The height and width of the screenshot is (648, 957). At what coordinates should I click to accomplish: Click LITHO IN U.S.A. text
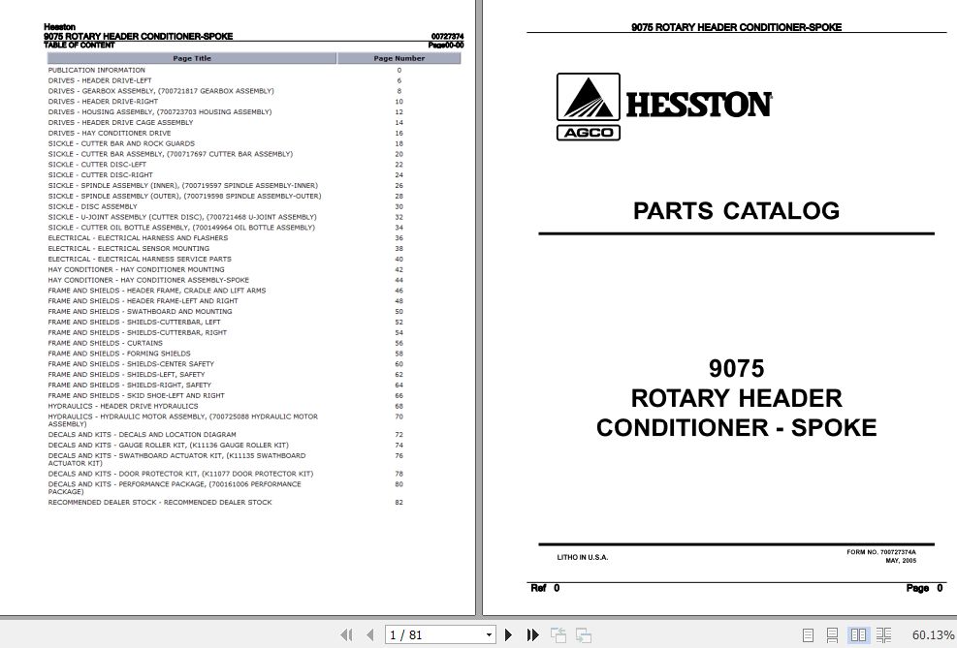pos(583,557)
